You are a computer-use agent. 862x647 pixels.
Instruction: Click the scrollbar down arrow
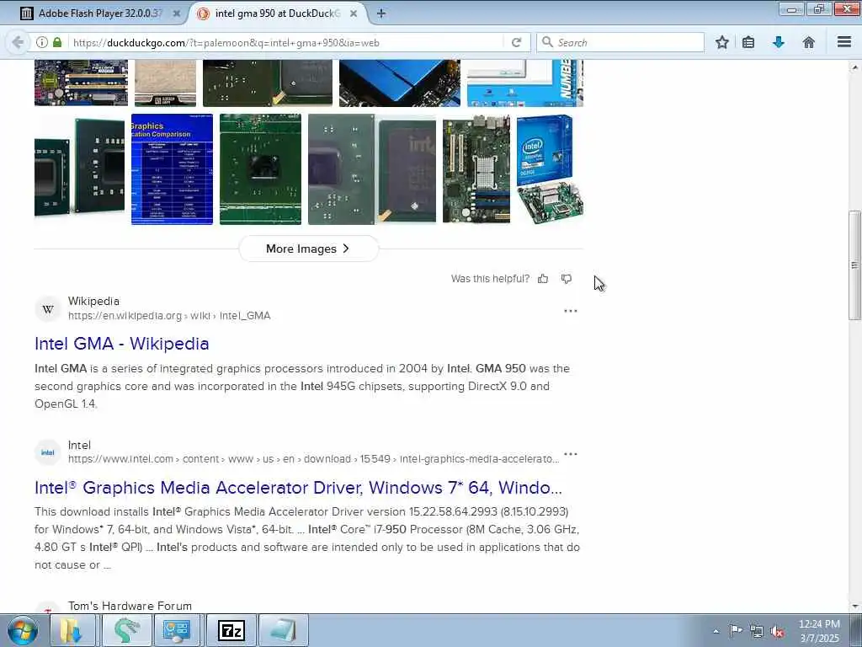tap(854, 607)
